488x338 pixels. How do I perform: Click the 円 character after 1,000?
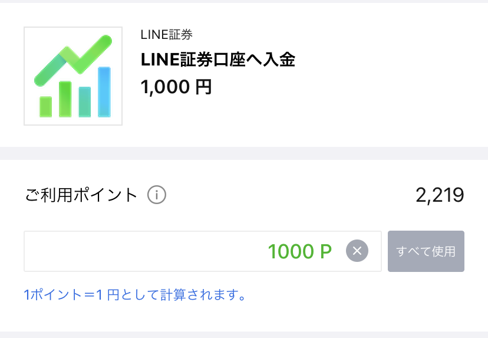pyautogui.click(x=203, y=87)
